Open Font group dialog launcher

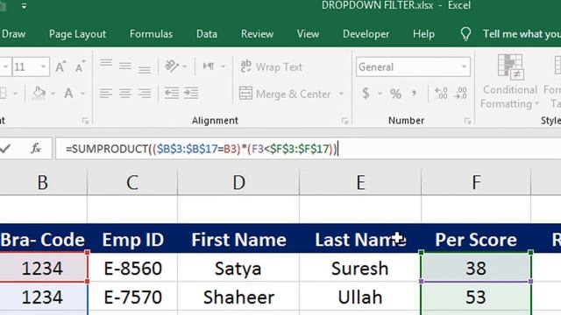pyautogui.click(x=85, y=121)
